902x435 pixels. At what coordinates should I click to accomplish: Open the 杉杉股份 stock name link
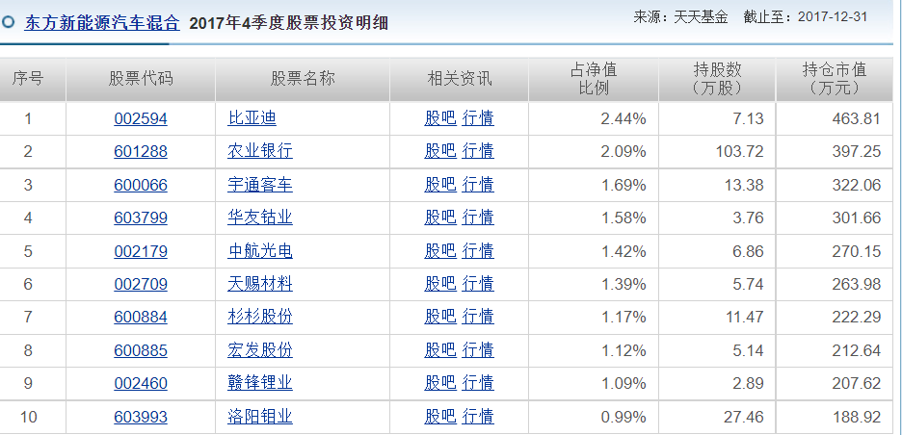[260, 316]
